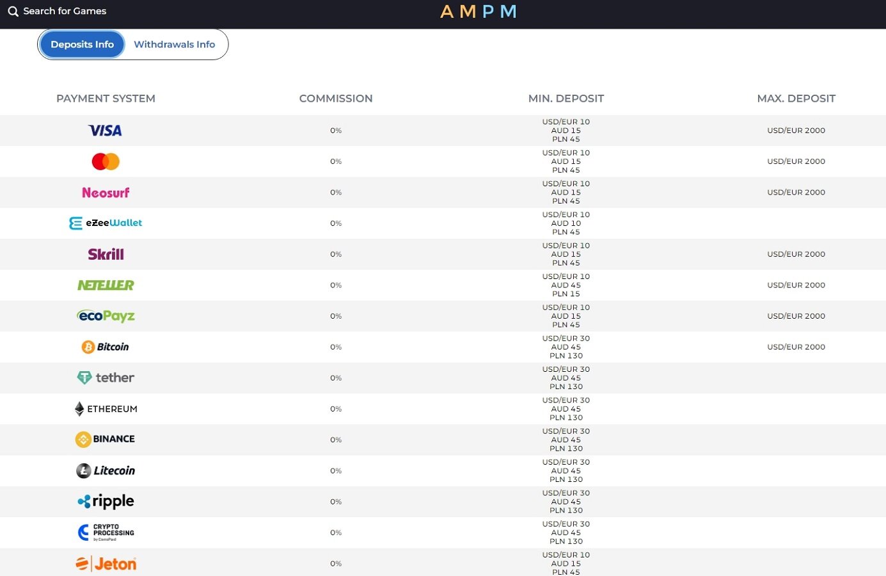This screenshot has height=576, width=886.
Task: Click the 0% commission in the Ethereum row
Action: (336, 409)
